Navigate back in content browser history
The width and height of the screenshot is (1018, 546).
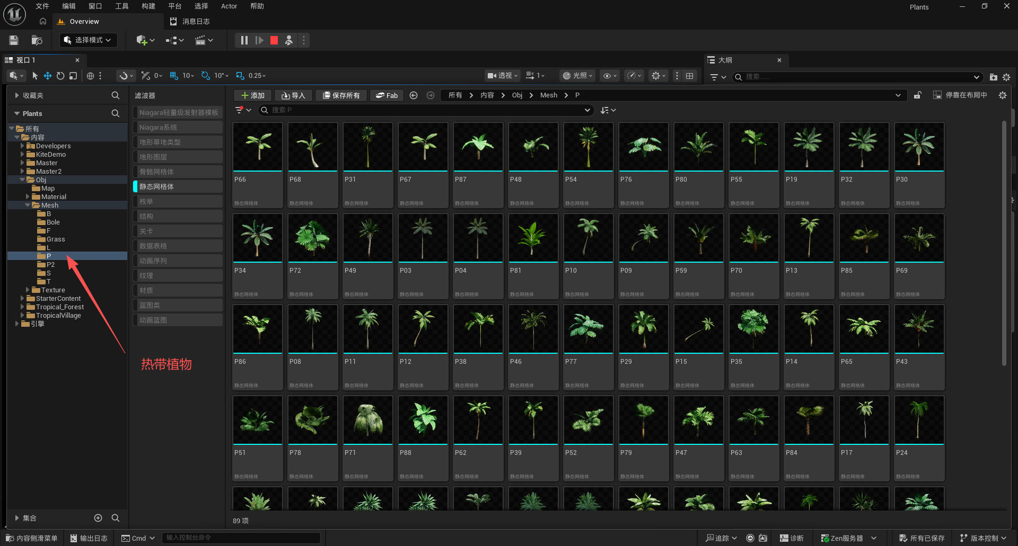click(x=414, y=95)
